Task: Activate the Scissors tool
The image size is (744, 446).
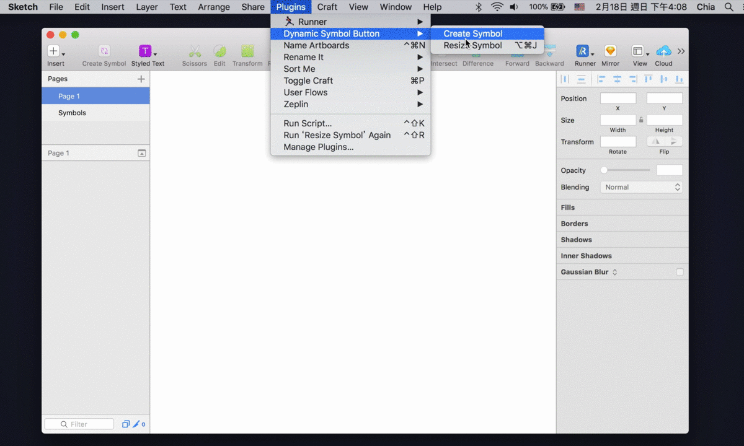Action: point(195,51)
